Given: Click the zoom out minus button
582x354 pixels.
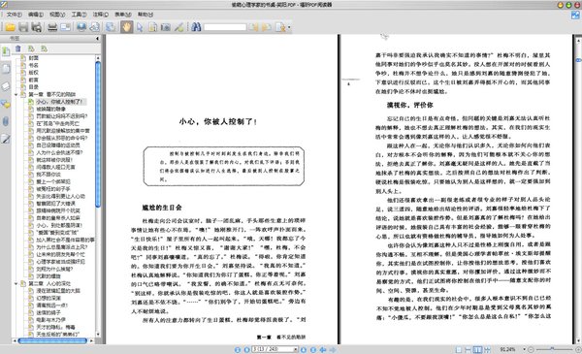Looking at the screenshot, I should point(531,349).
